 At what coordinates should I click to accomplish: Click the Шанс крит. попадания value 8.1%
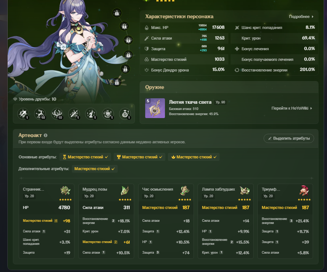click(310, 27)
